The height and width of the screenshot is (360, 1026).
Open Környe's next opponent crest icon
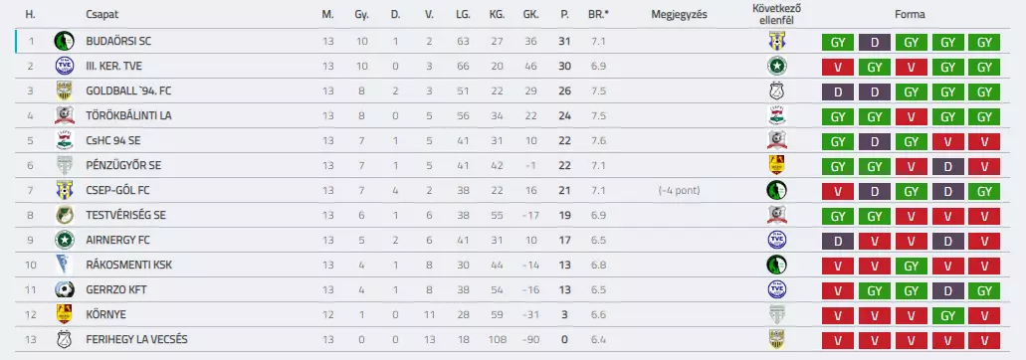pyautogui.click(x=776, y=314)
